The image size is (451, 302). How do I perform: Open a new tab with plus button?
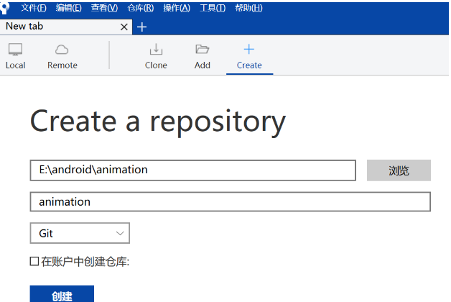click(141, 27)
